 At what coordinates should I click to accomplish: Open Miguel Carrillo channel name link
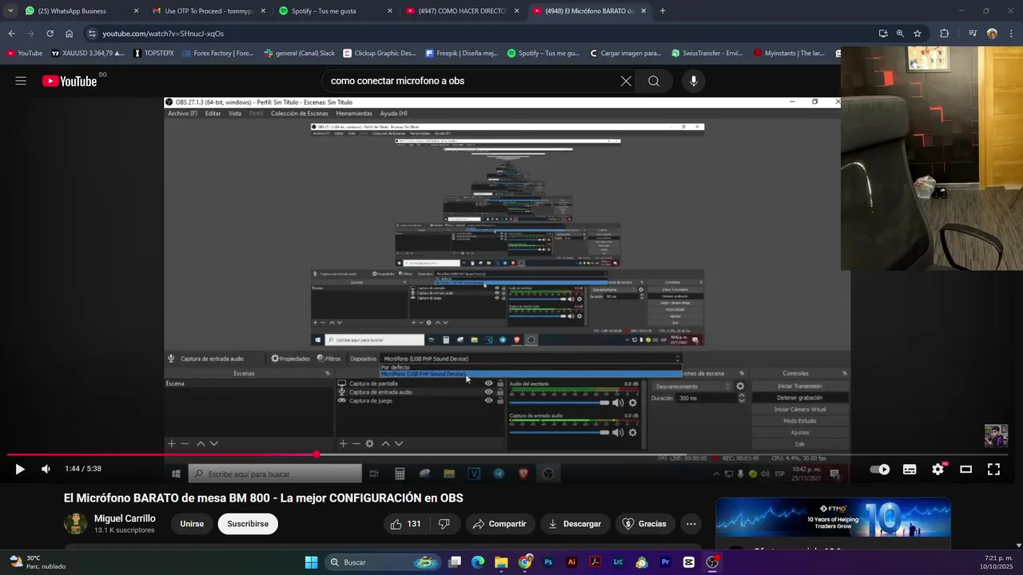(x=125, y=518)
